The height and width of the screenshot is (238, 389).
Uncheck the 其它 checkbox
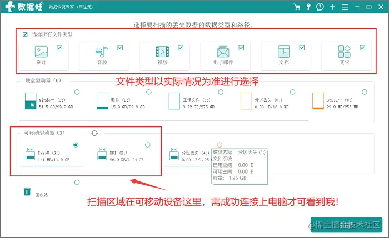[x=362, y=48]
